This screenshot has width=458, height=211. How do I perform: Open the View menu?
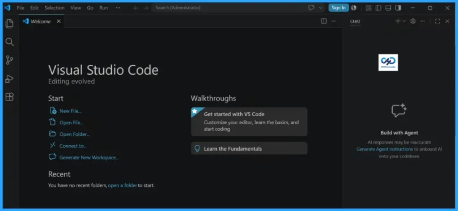(76, 8)
